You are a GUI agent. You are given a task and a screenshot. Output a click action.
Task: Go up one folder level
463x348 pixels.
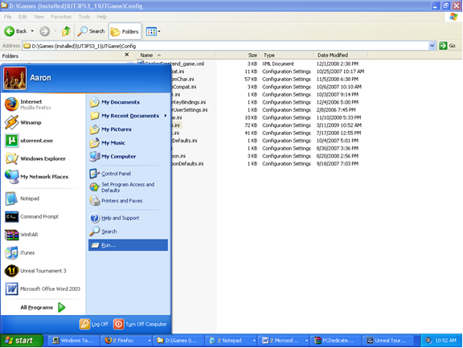pos(67,31)
